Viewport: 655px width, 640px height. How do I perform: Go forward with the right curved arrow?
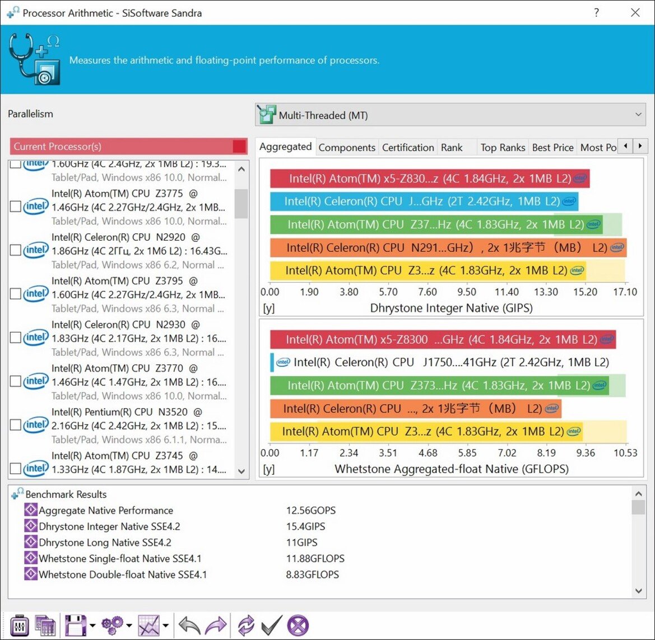tap(216, 625)
